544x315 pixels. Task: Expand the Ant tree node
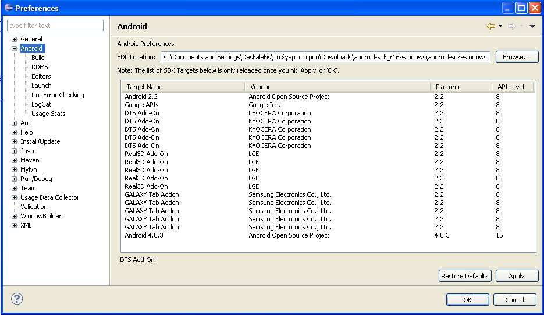pos(14,123)
